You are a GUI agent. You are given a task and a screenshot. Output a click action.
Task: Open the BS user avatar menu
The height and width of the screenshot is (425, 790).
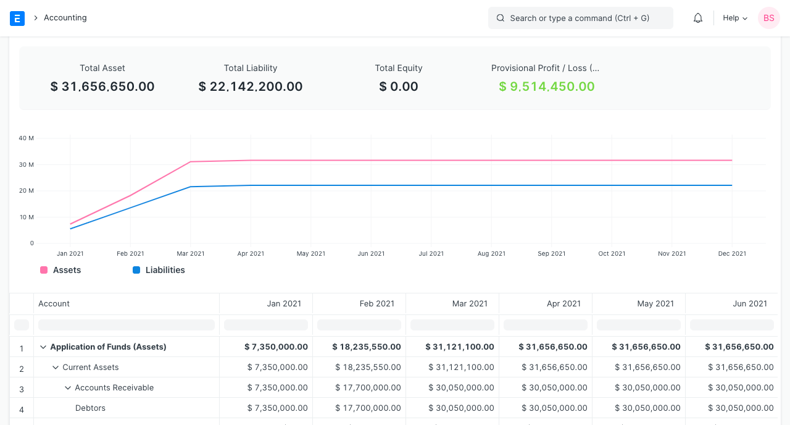[768, 18]
